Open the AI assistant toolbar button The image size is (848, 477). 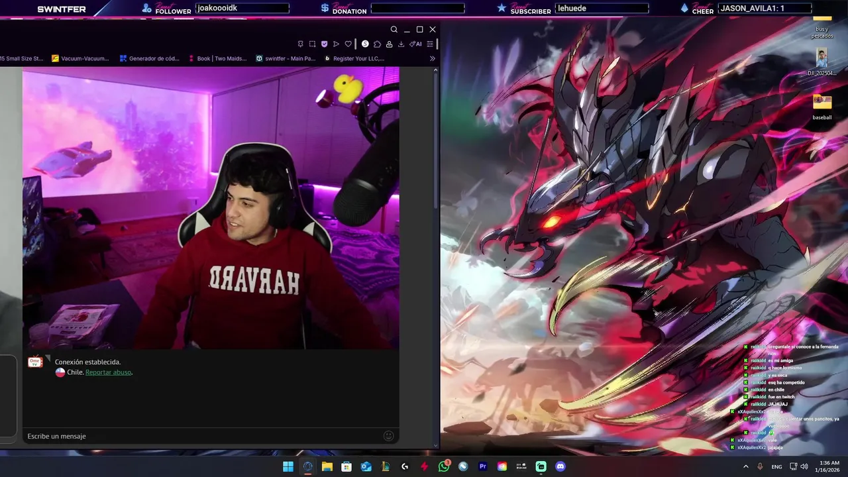415,44
